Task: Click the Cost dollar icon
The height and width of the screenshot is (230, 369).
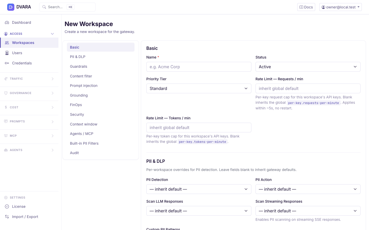Action: 6,107
